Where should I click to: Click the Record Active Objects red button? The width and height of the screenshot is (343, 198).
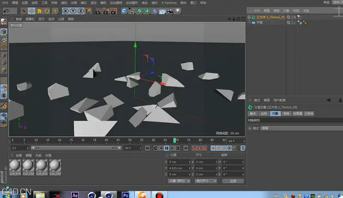click(194, 148)
